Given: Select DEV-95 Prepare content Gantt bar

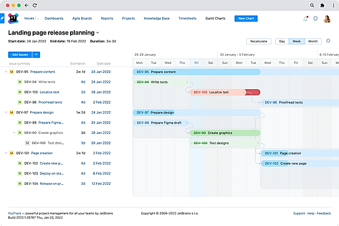Looking at the screenshot, I should tap(197, 72).
